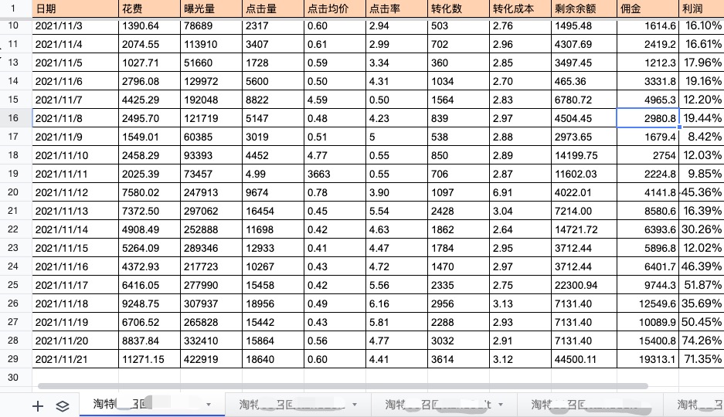
Task: Select the 剩余余额 cell 44500.11
Action: pyautogui.click(x=584, y=359)
